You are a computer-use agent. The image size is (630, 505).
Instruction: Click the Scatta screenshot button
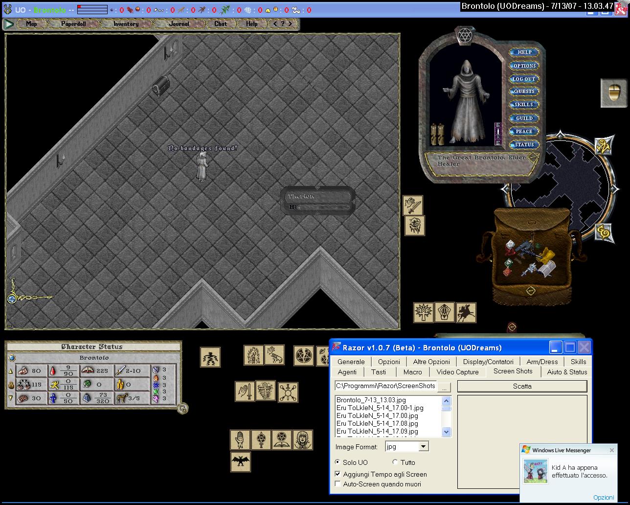pyautogui.click(x=522, y=386)
